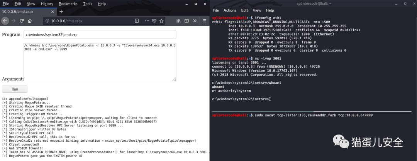Open terminal Help menu

270,10
